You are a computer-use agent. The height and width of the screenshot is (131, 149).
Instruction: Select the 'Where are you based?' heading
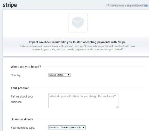(26, 67)
